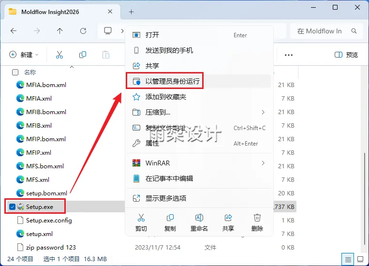Click the toolbar Paste icon
This screenshot has height=266, width=369.
(x=105, y=55)
